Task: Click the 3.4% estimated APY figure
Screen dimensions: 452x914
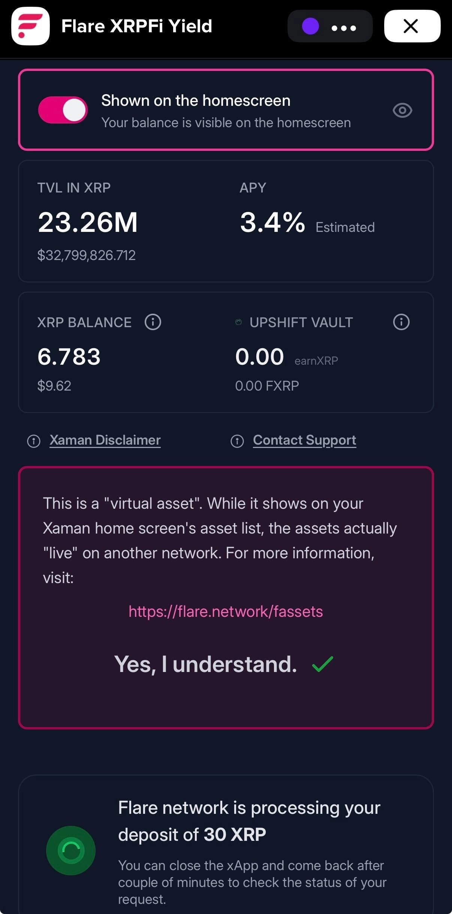Action: tap(272, 222)
